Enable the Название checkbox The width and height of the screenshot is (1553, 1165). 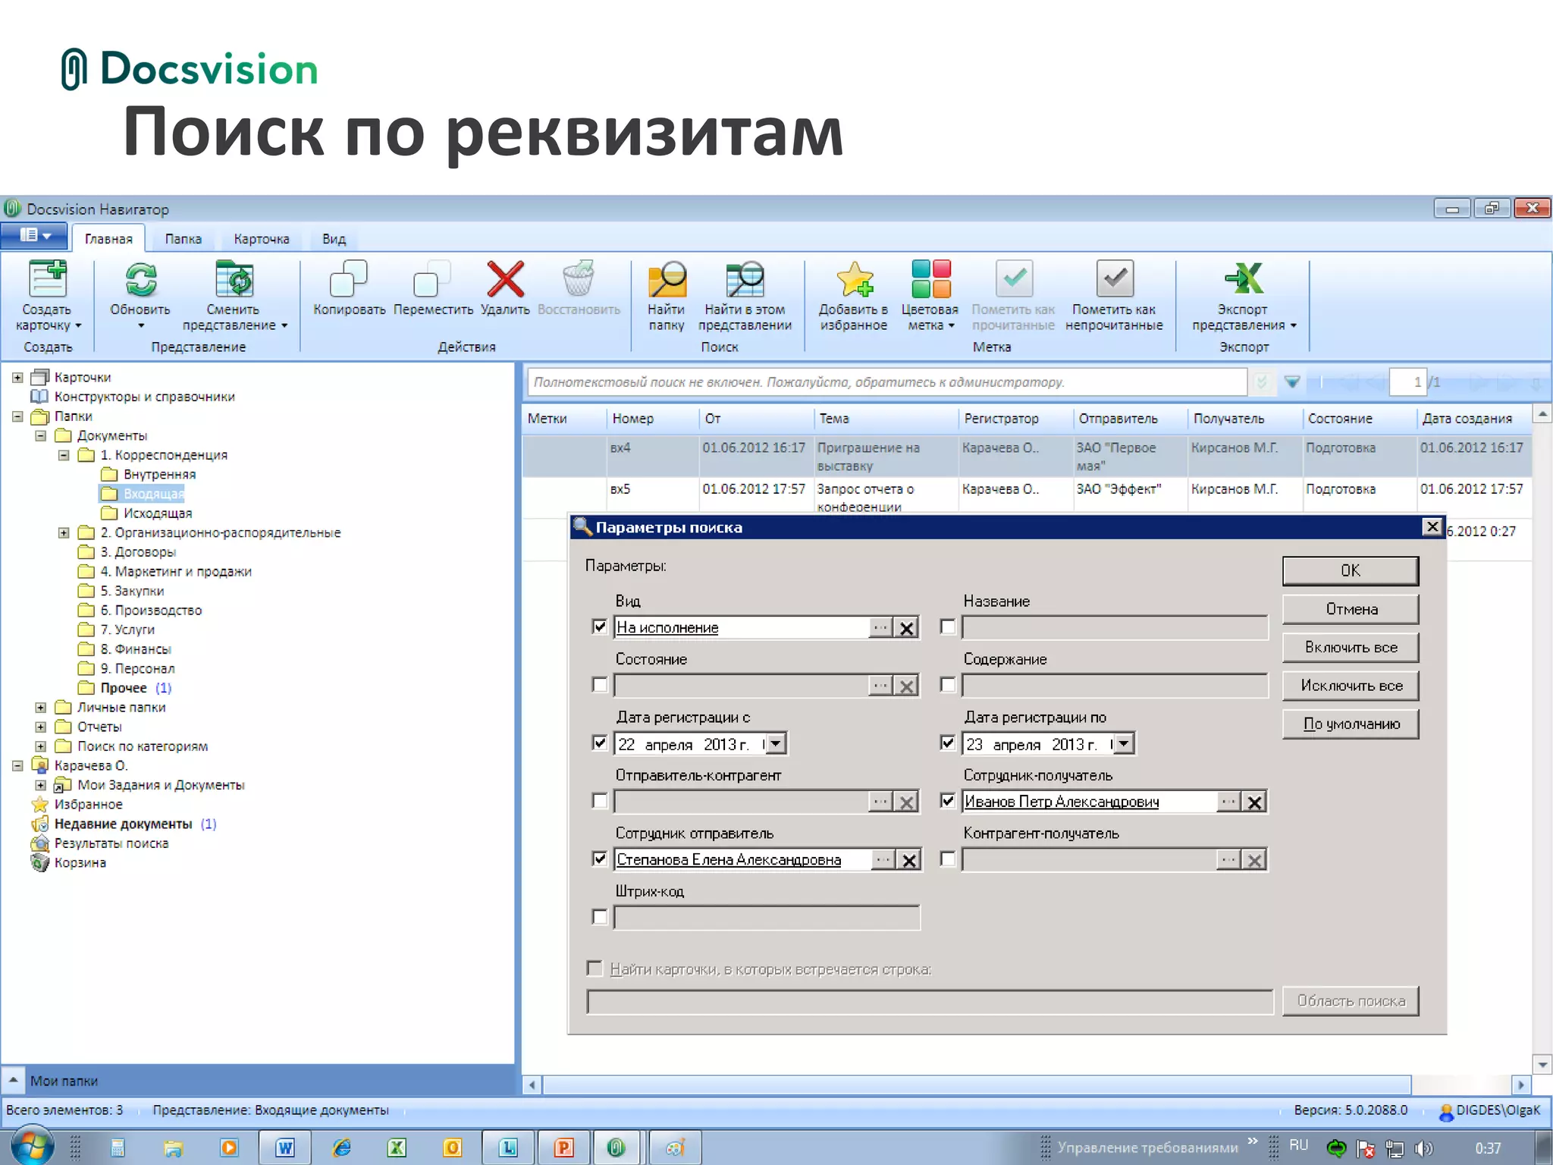947,626
